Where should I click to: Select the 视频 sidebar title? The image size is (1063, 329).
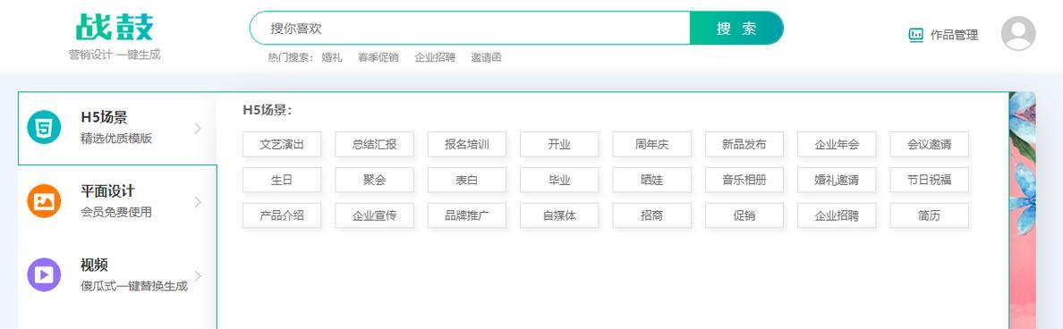point(94,265)
